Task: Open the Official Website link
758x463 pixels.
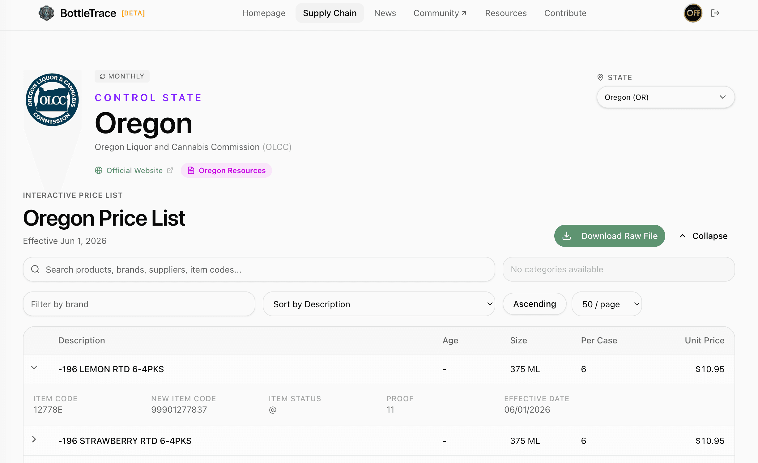Action: pos(134,171)
